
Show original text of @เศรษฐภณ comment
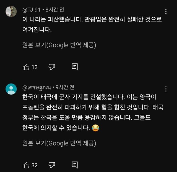pyautogui.click(x=59, y=143)
